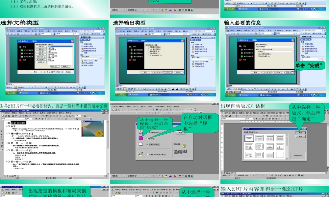Open 格式 menu in startup dialog slide

[143, 107]
